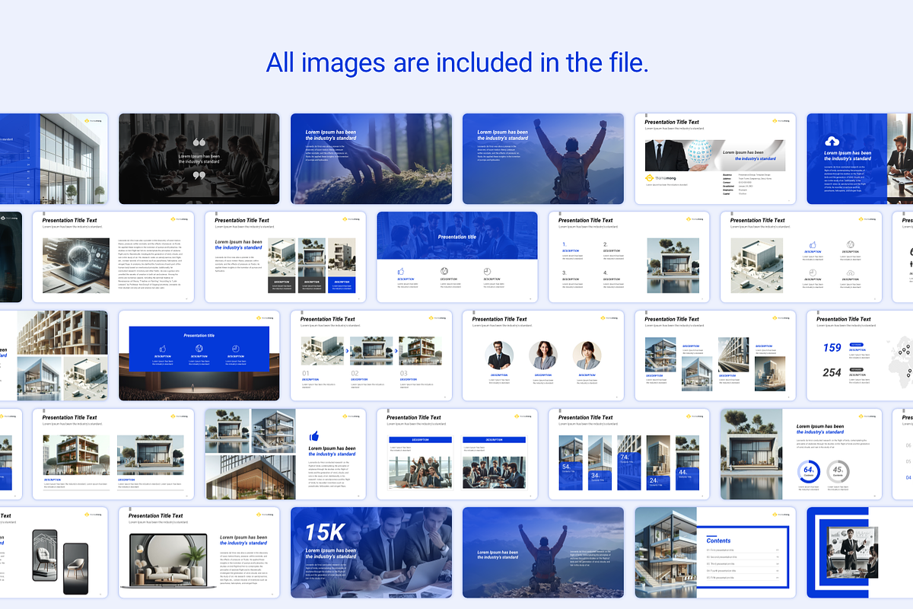Image resolution: width=913 pixels, height=609 pixels.
Task: Click the middle woman portrait in team slide
Action: click(543, 355)
